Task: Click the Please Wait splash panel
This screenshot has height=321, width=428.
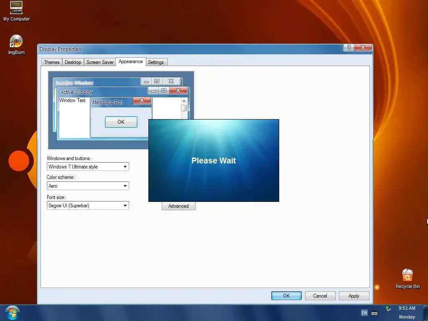Action: tap(214, 160)
